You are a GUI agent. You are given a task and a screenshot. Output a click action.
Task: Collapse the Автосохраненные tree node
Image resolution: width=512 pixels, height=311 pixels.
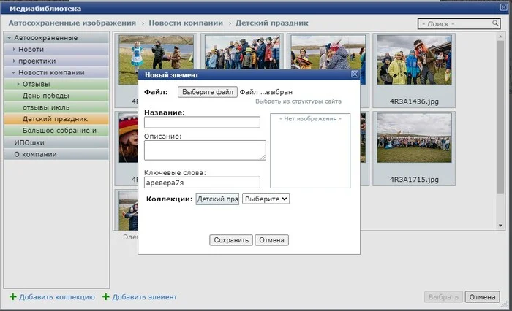9,38
